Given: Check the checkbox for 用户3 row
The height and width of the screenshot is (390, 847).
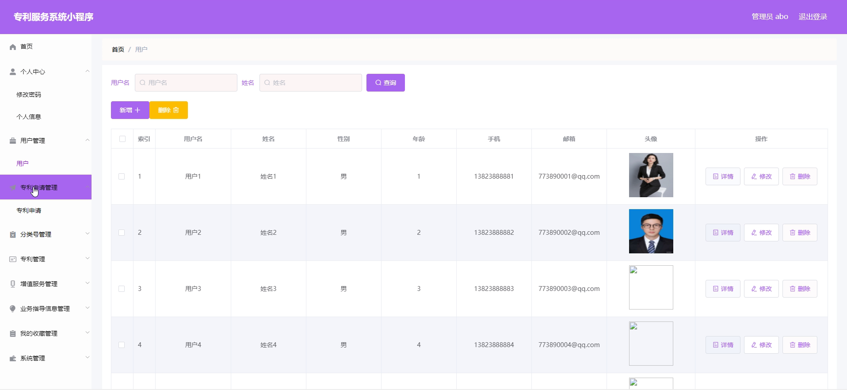Looking at the screenshot, I should point(122,289).
